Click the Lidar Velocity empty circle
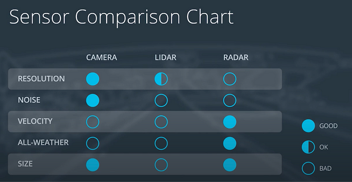Image resolution: width=352 pixels, height=182 pixels. click(161, 122)
